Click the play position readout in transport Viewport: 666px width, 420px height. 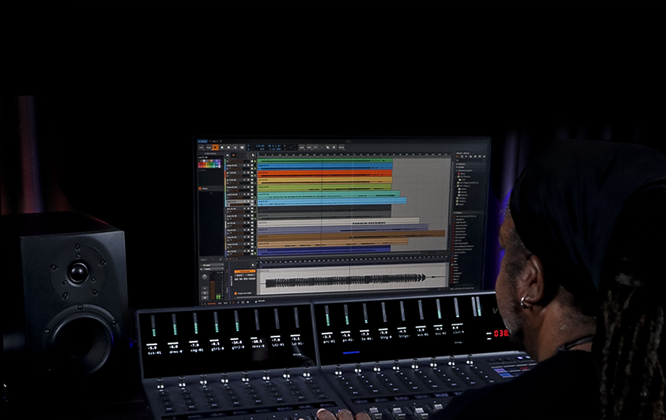tap(275, 146)
